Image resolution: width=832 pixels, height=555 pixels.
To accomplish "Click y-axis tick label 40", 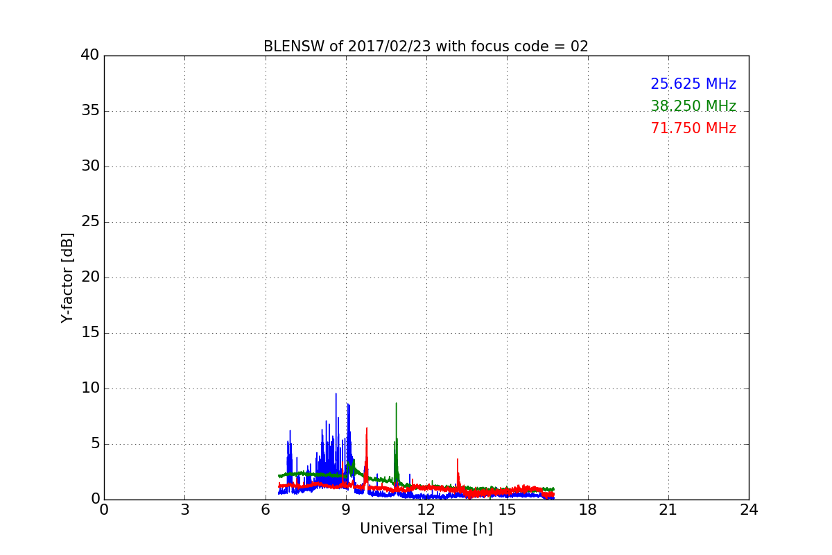I will (x=89, y=55).
